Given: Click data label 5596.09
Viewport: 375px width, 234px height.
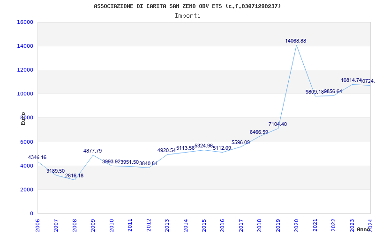Looking at the screenshot, I should 240,143.
